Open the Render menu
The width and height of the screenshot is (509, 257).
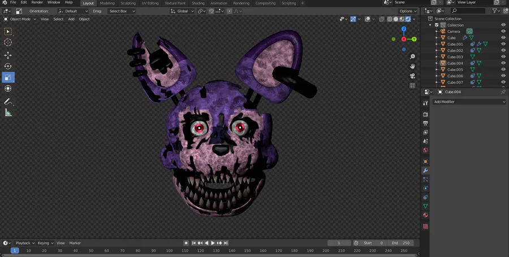click(37, 3)
